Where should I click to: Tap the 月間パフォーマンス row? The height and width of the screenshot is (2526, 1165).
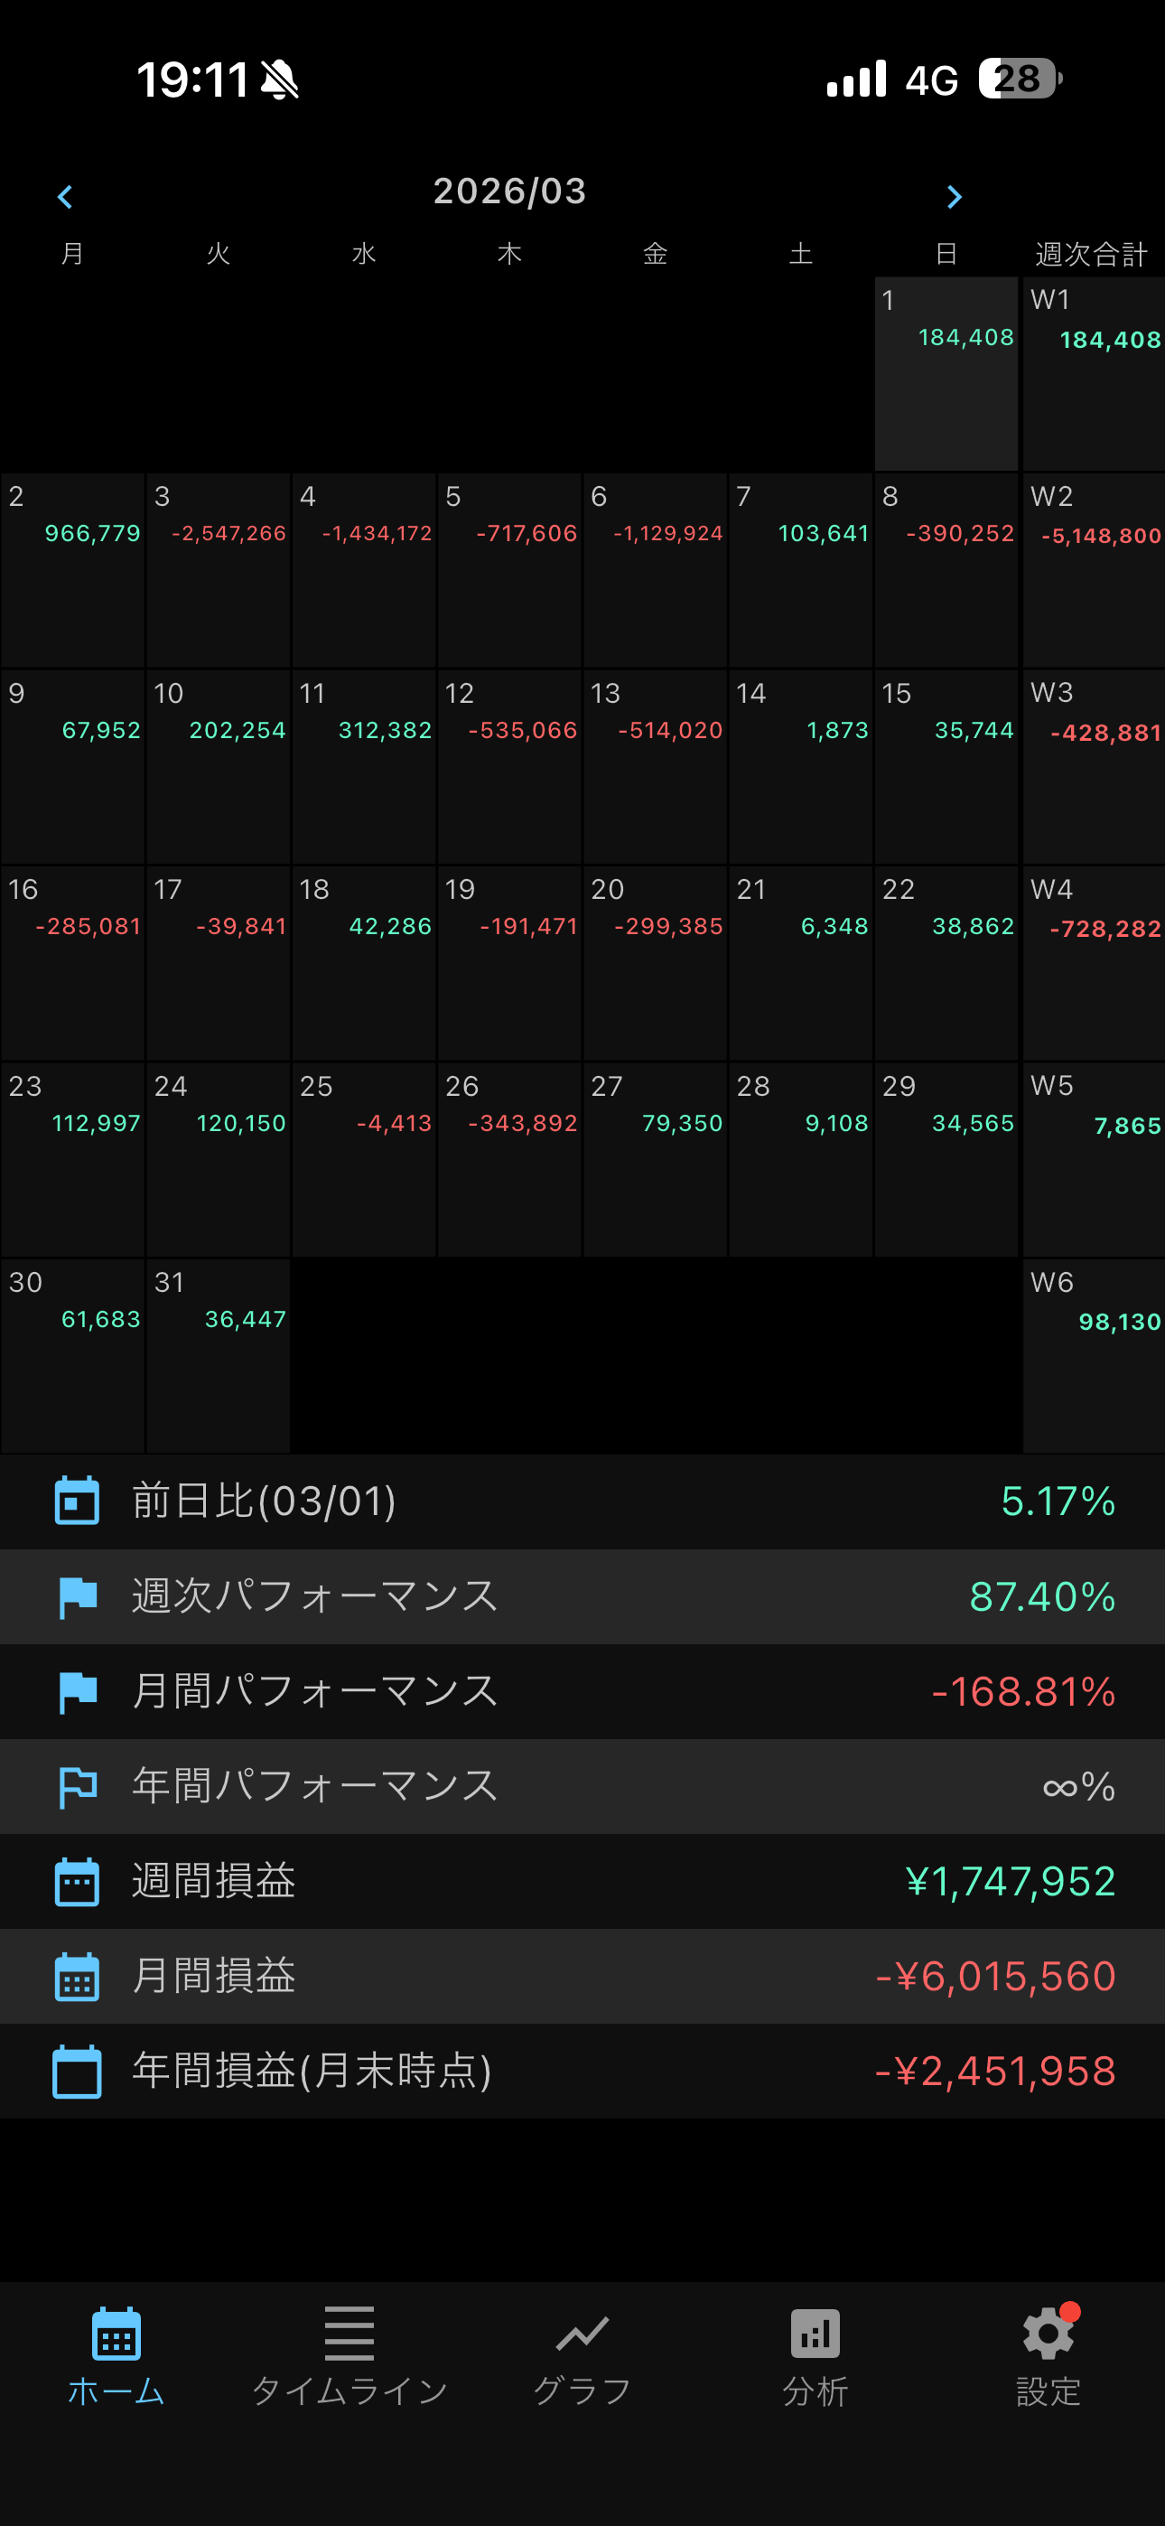582,1691
